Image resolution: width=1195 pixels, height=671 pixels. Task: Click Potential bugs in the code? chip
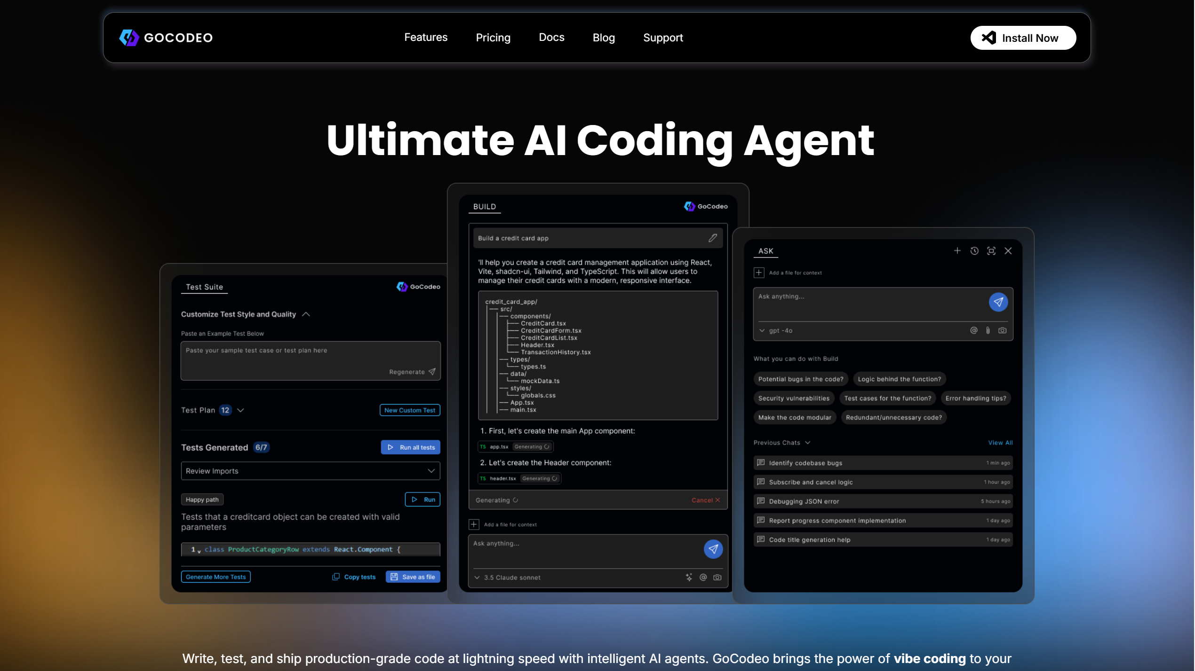click(x=801, y=379)
